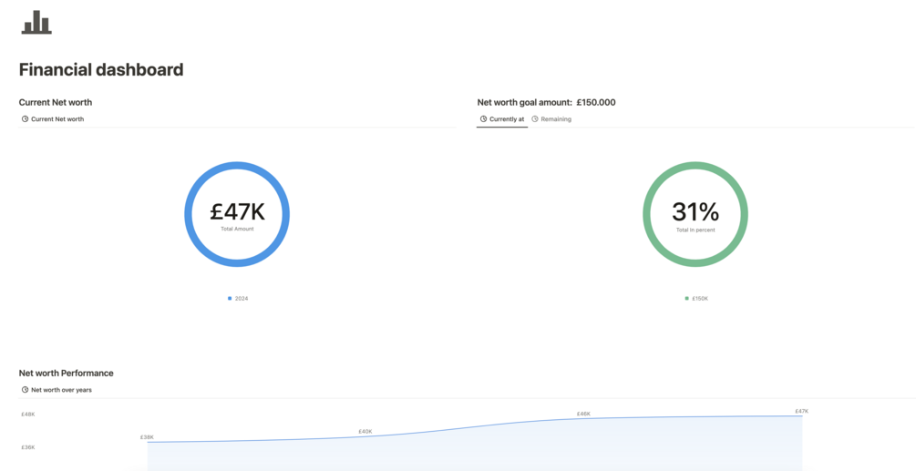
Task: Click the chart icon beside Current Net worth tab
Action: (x=26, y=119)
